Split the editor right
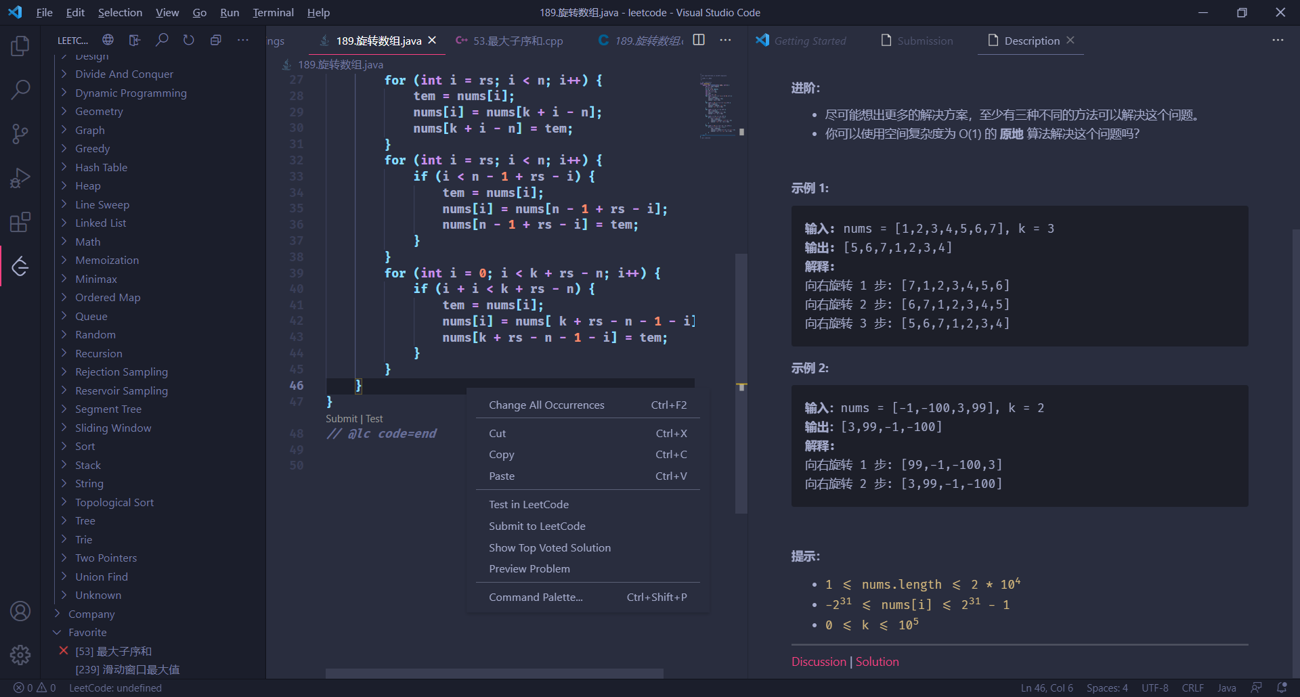Screen dimensions: 1300x697 click(x=699, y=40)
